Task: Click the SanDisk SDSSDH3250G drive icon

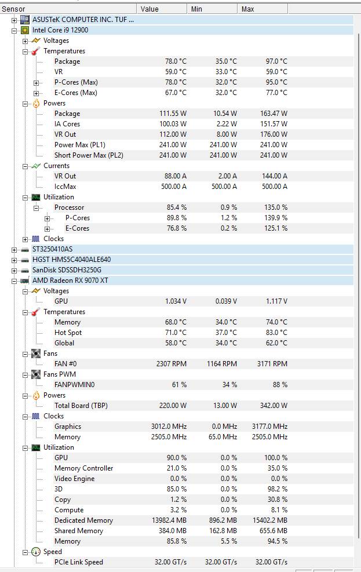Action: (x=25, y=270)
